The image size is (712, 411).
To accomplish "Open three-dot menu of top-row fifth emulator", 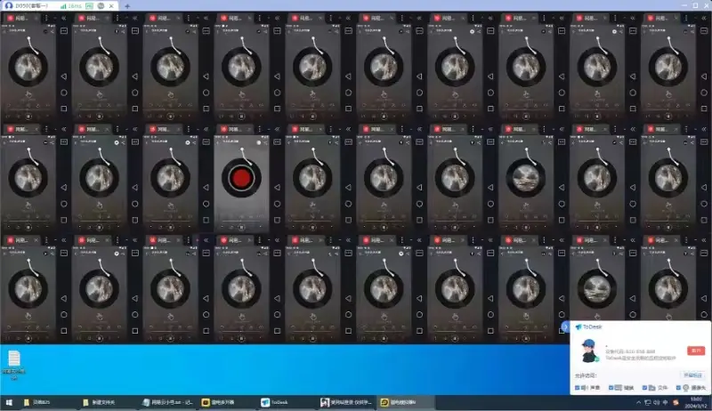I will 330,18.
